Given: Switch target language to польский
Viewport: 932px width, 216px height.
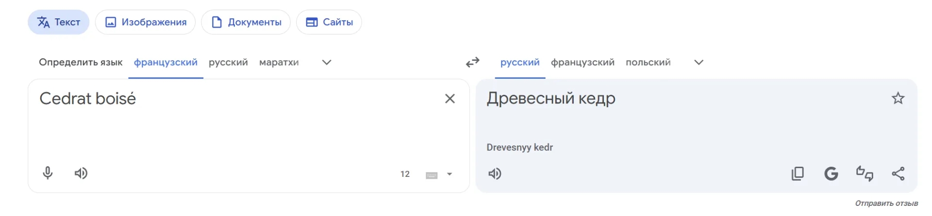Looking at the screenshot, I should pos(648,62).
